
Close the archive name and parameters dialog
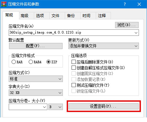coord(139,4)
